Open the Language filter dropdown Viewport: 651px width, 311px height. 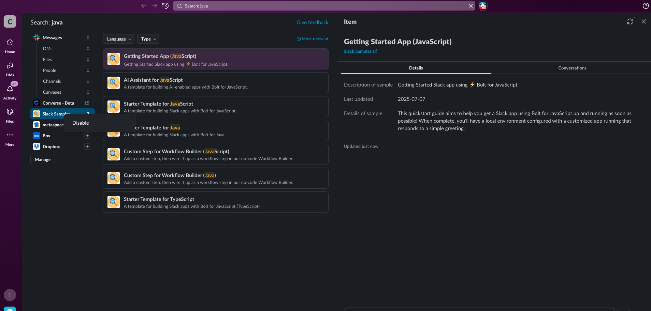119,39
